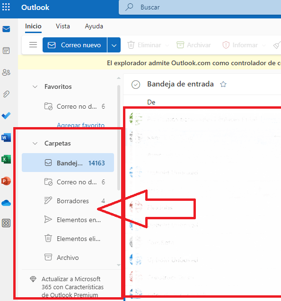Open OneDrive cloud icon
Screen dimensions: 281x301
point(6,203)
